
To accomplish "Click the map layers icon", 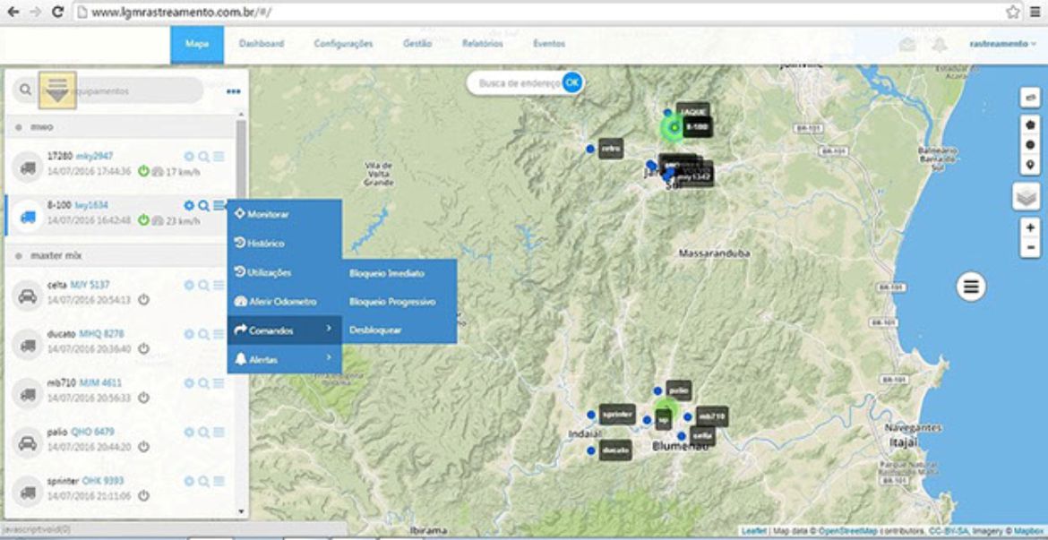I will 1026,196.
